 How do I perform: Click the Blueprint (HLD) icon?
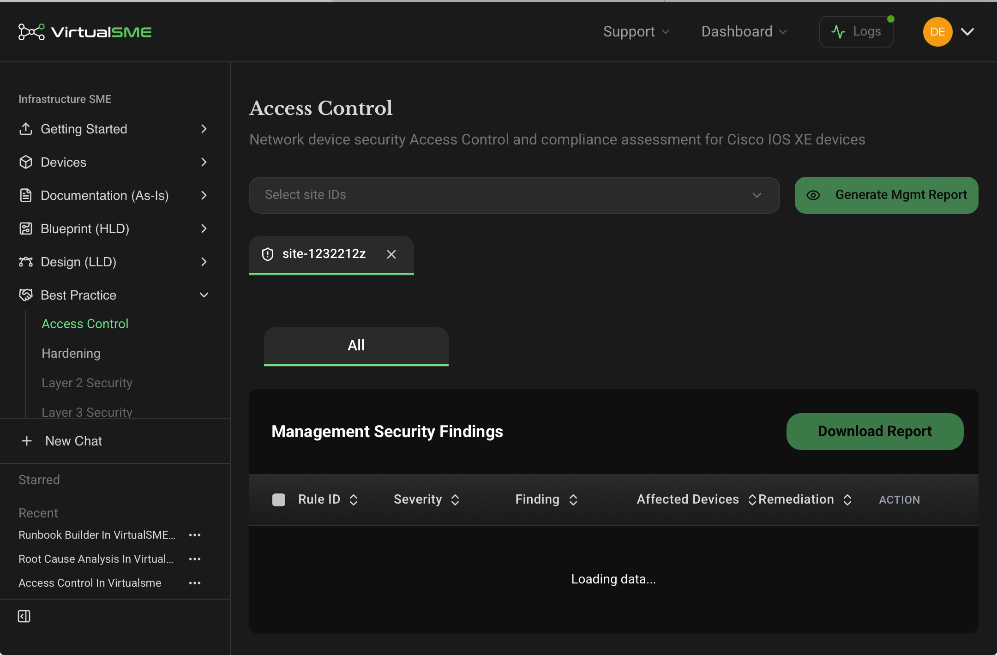click(26, 228)
